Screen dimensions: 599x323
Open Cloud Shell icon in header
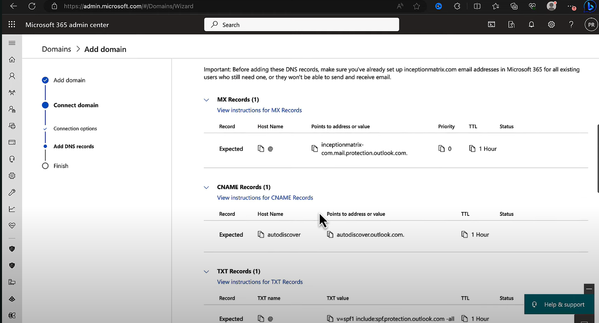(491, 25)
